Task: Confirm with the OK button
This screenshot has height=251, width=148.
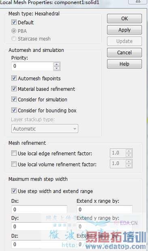Action: coord(124,19)
